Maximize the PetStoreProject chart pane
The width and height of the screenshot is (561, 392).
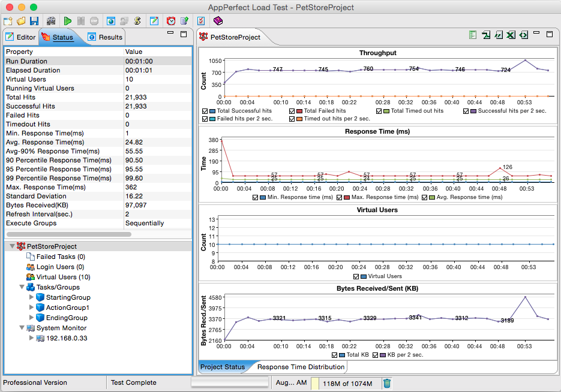click(x=550, y=34)
